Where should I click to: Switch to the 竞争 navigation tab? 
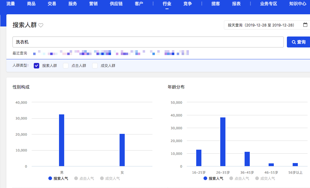pyautogui.click(x=188, y=4)
